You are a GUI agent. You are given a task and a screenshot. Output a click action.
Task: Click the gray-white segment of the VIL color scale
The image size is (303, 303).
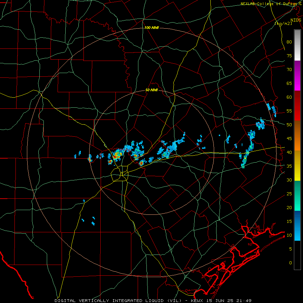(x=297, y=45)
